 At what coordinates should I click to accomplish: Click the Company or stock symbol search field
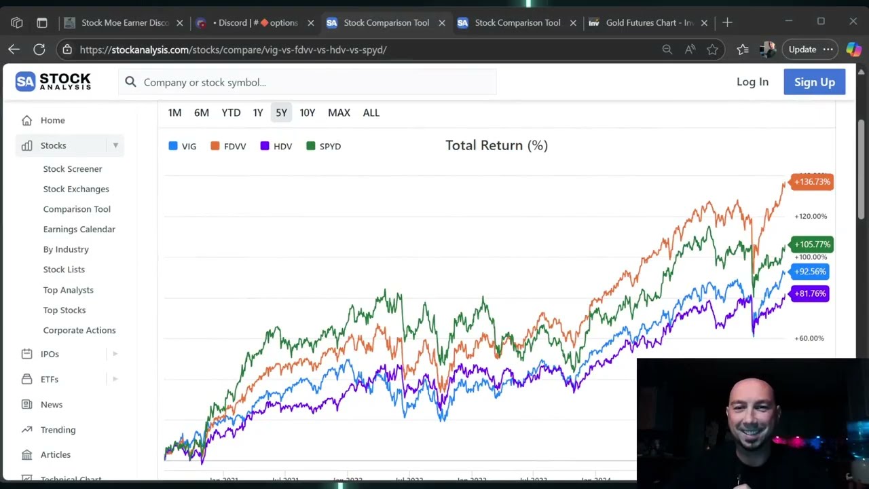click(x=308, y=82)
